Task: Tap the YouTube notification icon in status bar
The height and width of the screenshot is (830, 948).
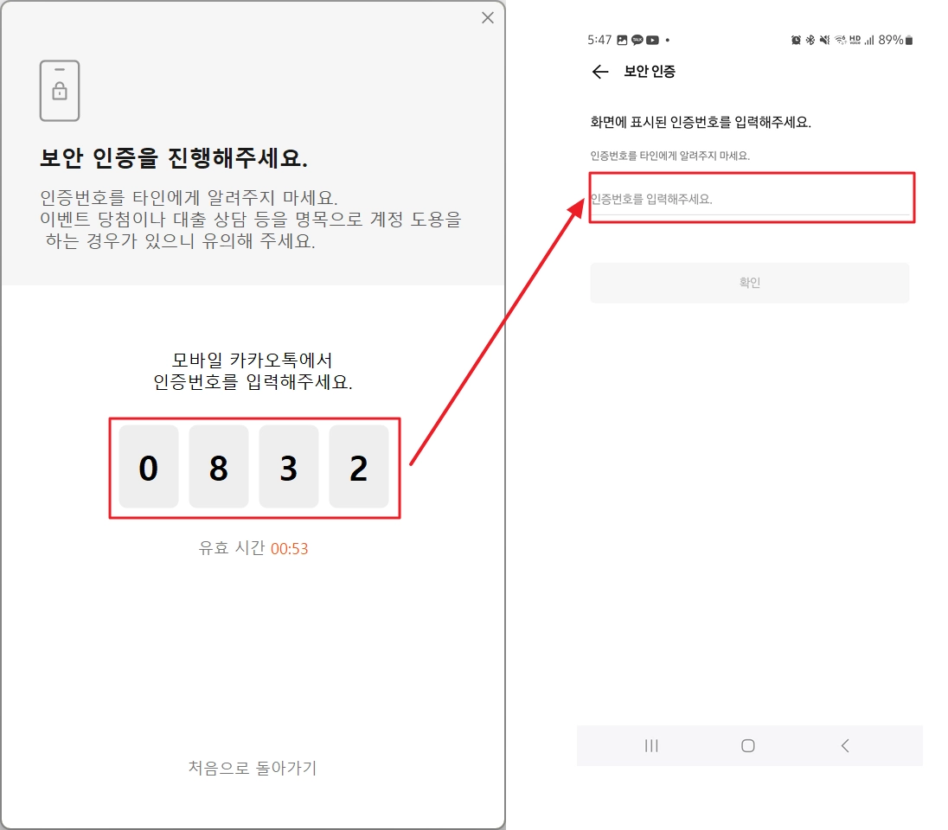Action: tap(652, 39)
